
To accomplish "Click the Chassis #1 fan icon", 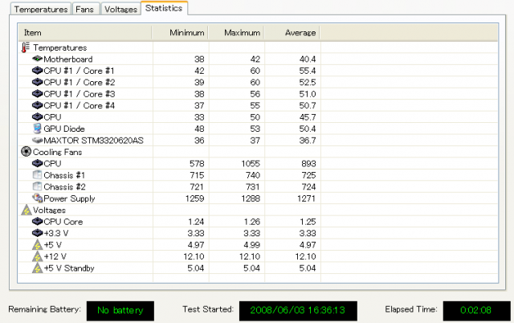I will tap(38, 175).
